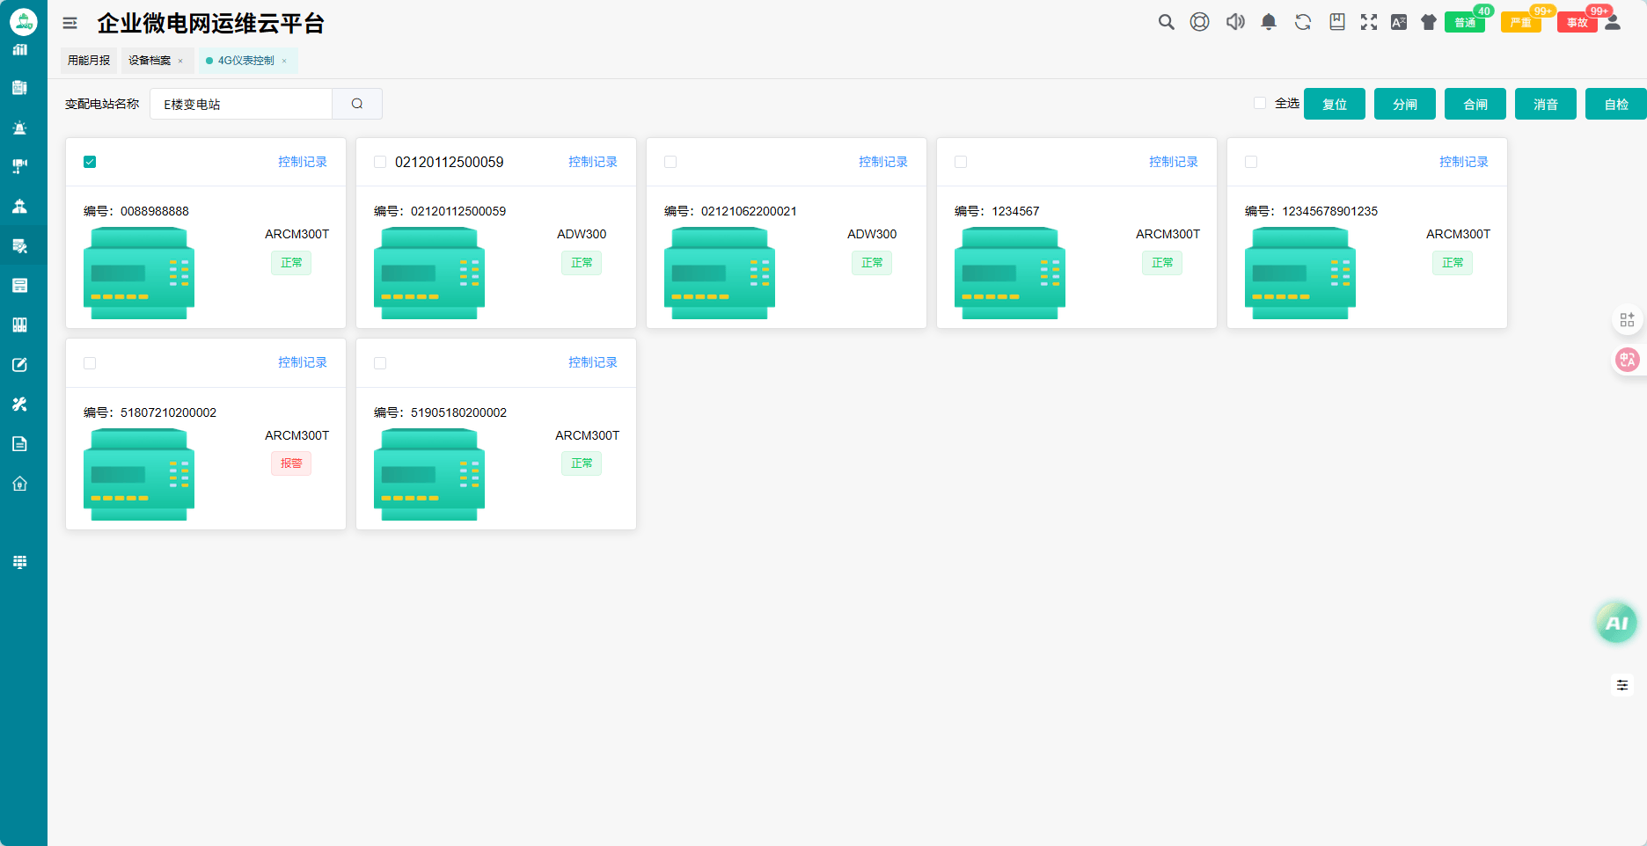Open the grid apps icon in sidebar
This screenshot has width=1647, height=846.
pos(19,562)
